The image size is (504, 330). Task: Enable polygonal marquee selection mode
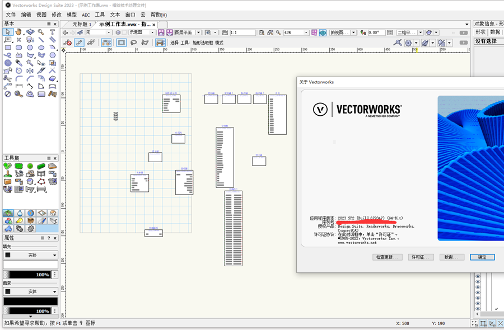tap(145, 43)
